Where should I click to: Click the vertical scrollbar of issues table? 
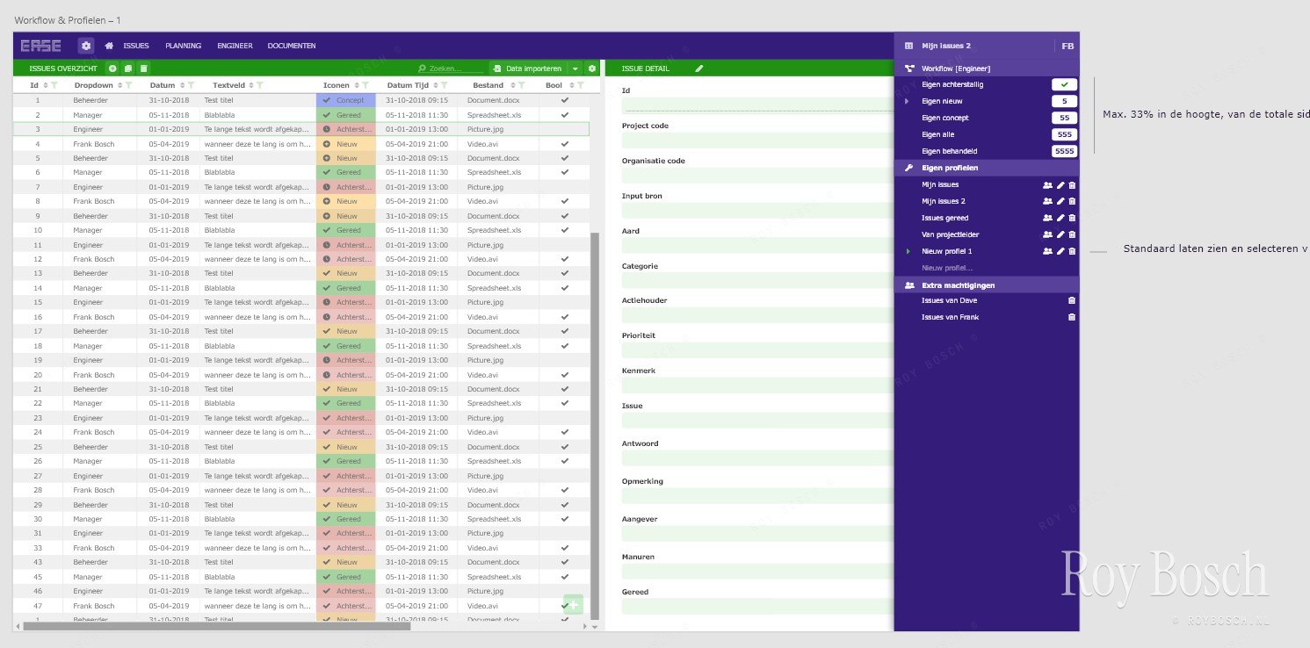pos(595,426)
